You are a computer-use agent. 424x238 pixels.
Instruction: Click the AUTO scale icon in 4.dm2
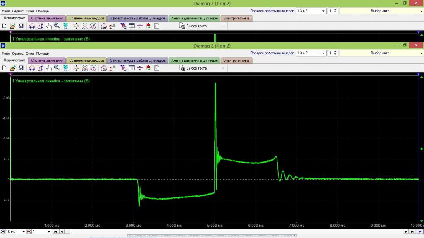[104, 68]
